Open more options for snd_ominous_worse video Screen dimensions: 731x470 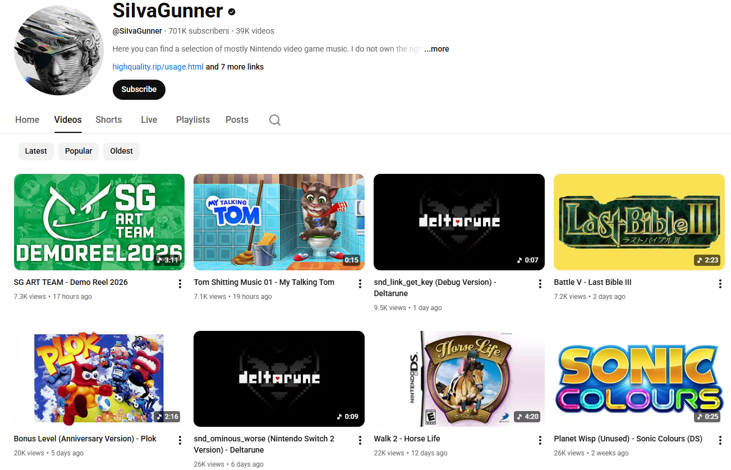point(360,440)
